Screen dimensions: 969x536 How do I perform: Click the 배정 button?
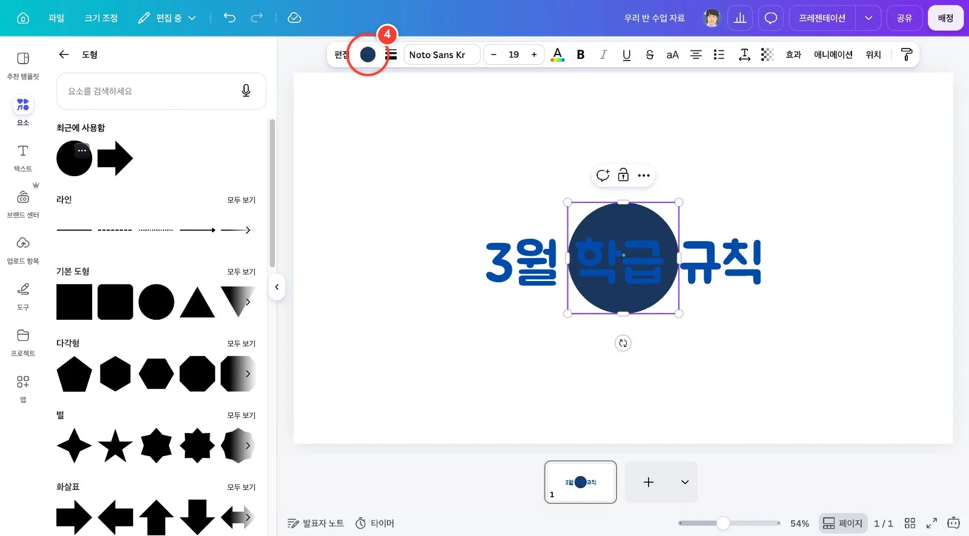click(945, 18)
